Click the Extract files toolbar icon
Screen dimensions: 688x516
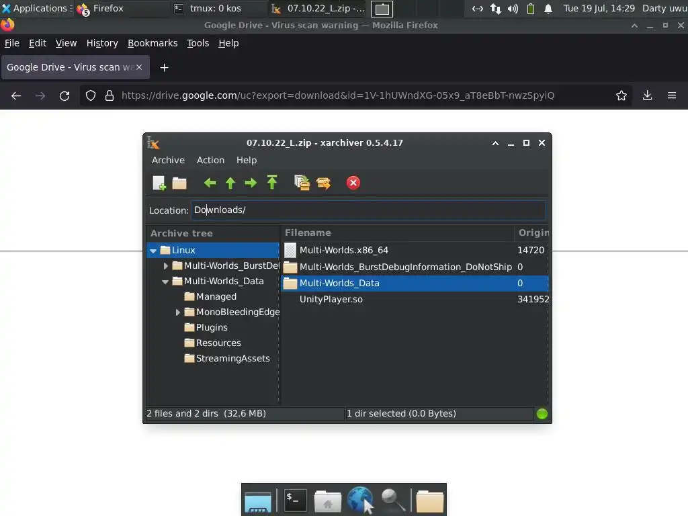coord(324,183)
